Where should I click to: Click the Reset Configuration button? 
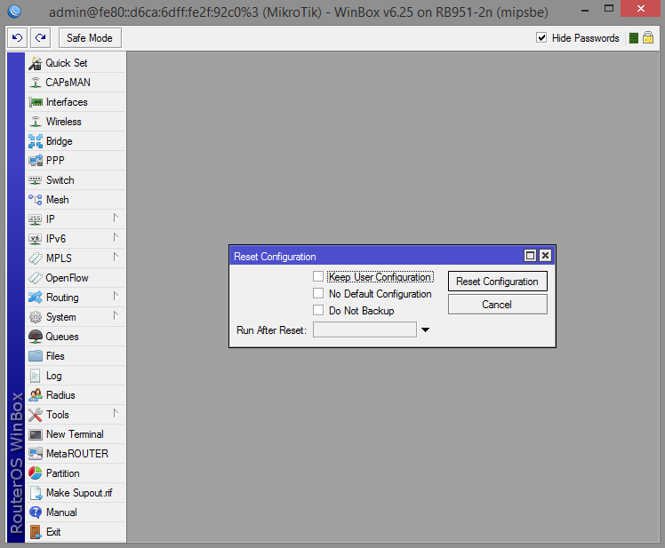(x=498, y=282)
